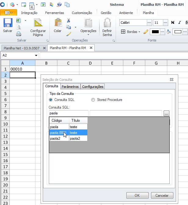This screenshot has width=188, height=205.
Task: Select cell A1 containing 00010
Action: point(23,69)
